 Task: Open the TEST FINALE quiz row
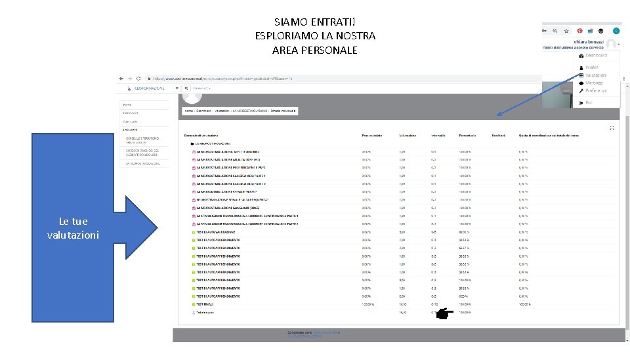[205, 304]
